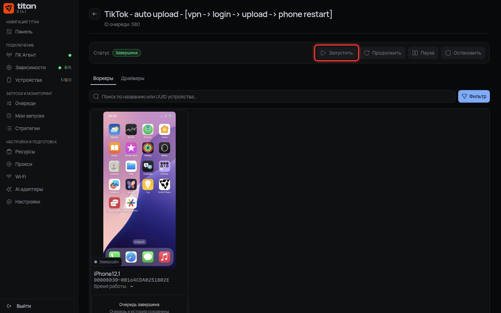Tap the Tips lightbulb app icon

pos(148,184)
